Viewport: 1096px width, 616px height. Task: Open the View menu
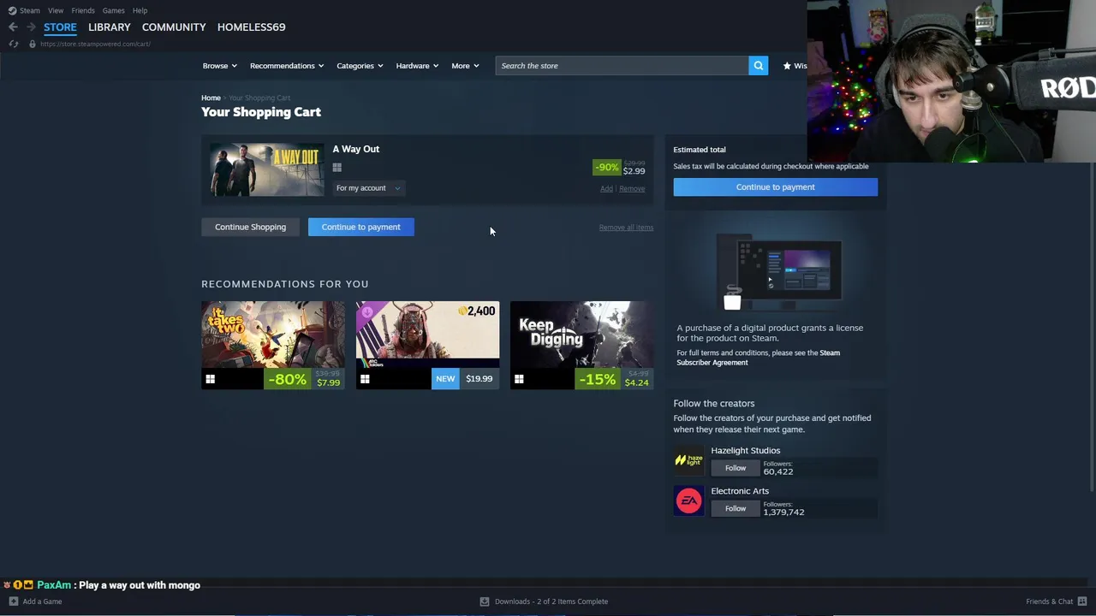[x=56, y=10]
